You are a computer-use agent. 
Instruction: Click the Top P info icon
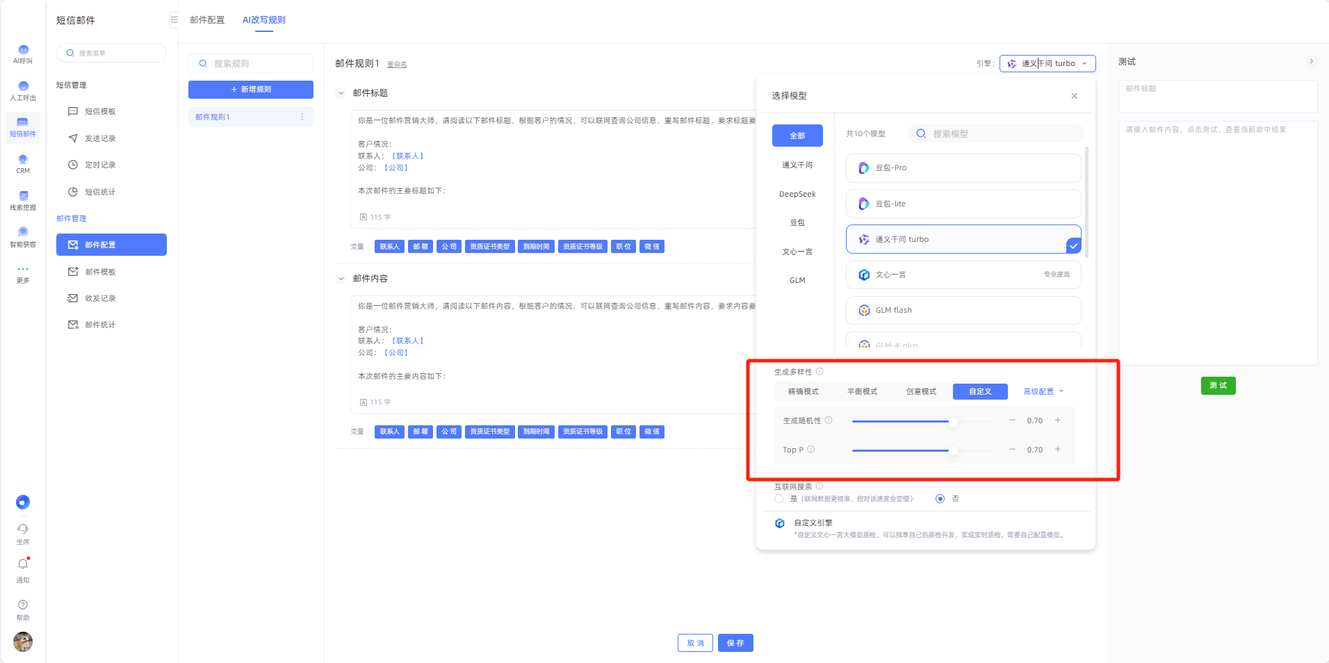click(811, 450)
